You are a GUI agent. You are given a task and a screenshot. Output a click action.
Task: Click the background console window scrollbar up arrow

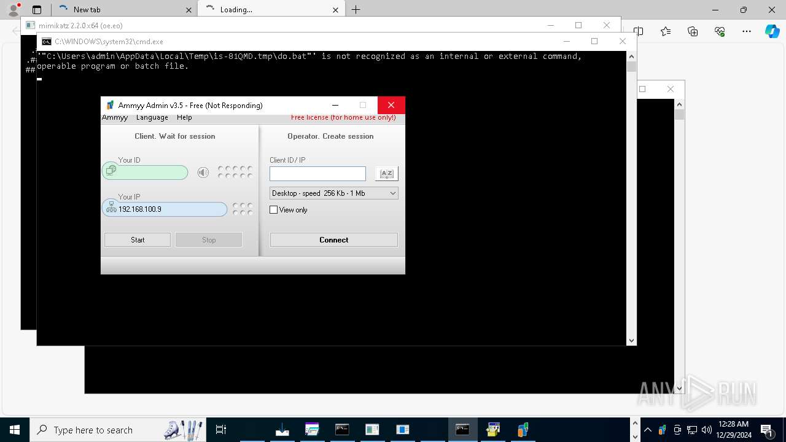pos(679,104)
